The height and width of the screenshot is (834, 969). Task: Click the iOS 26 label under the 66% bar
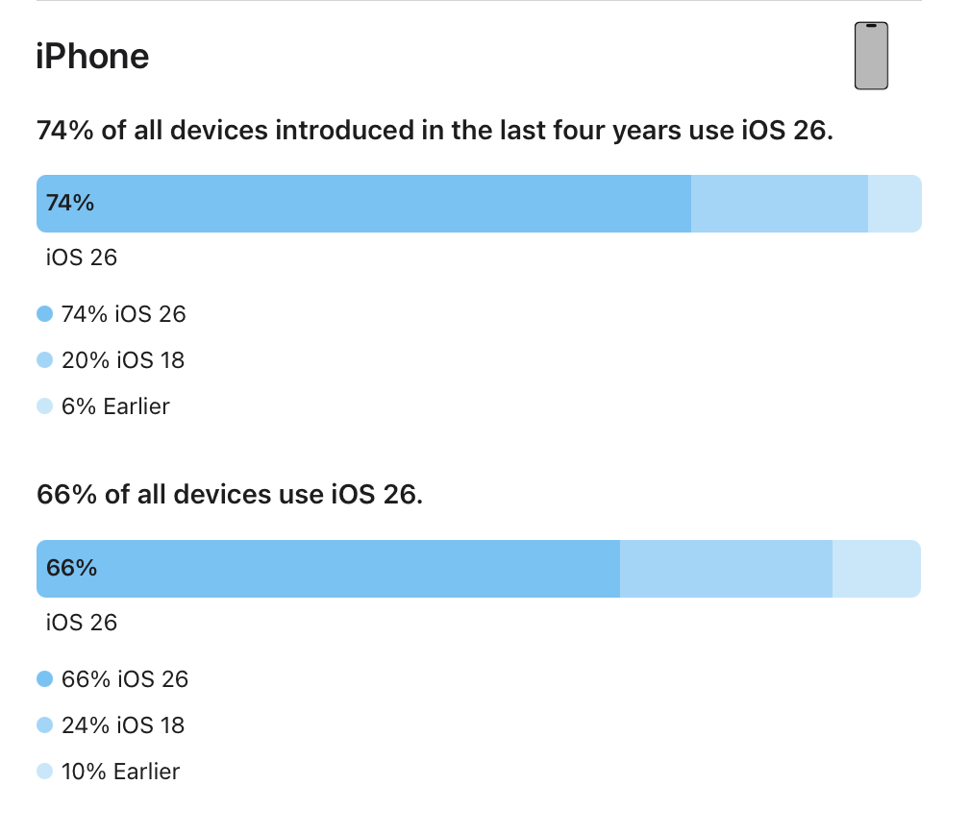click(x=82, y=623)
